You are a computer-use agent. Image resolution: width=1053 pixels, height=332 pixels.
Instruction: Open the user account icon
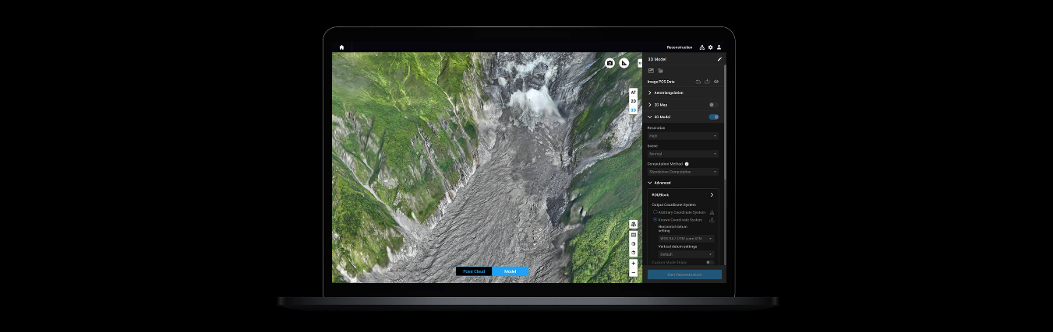pos(719,47)
